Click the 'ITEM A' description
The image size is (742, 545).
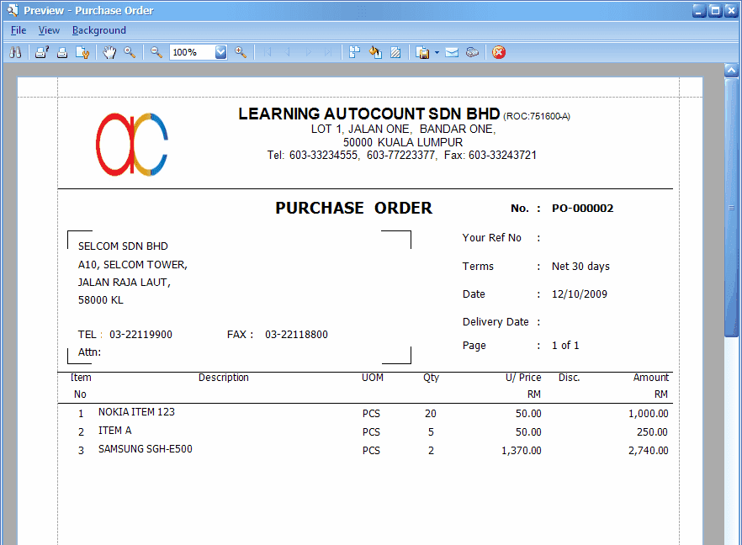tap(115, 431)
